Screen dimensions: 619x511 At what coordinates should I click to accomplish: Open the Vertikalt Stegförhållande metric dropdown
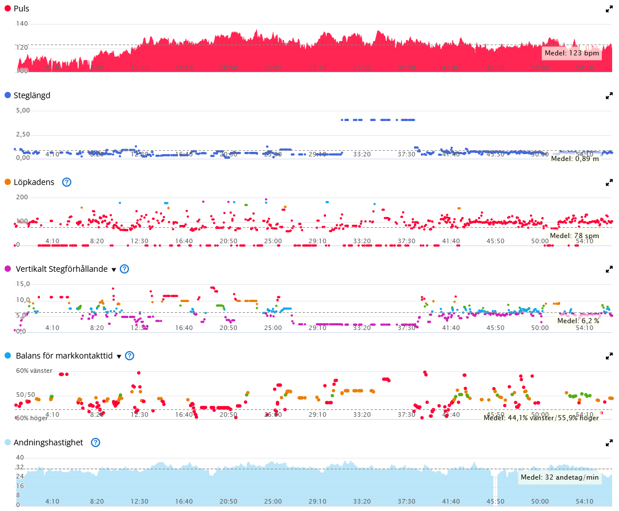click(x=114, y=270)
